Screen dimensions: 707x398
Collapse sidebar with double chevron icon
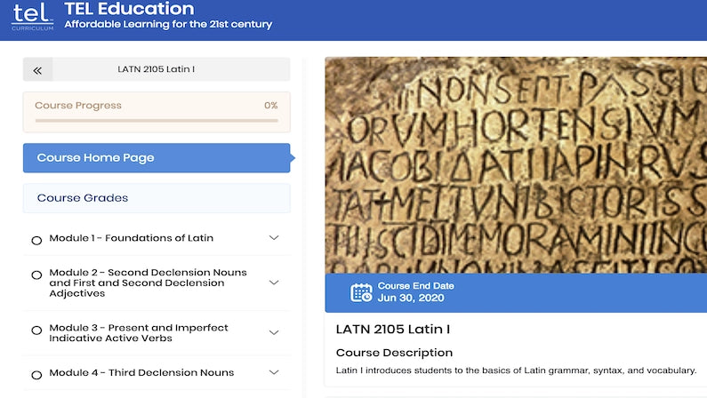pos(37,69)
